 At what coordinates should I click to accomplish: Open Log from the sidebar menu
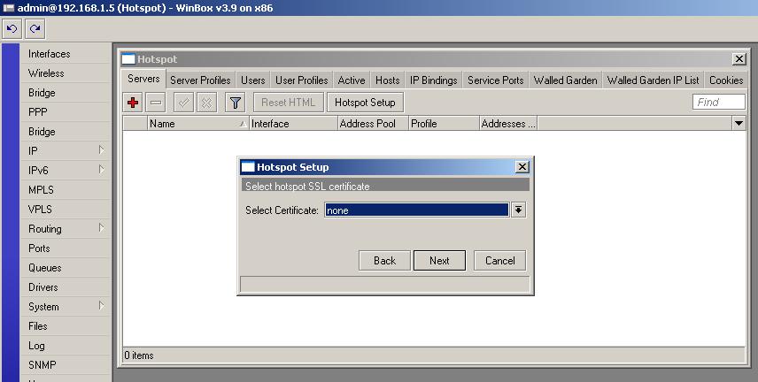click(36, 345)
